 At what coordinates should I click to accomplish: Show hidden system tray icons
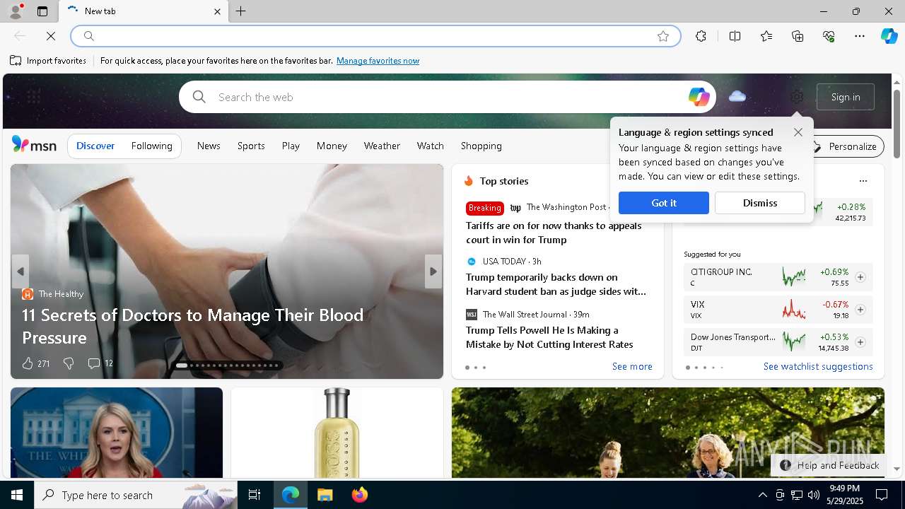(762, 495)
